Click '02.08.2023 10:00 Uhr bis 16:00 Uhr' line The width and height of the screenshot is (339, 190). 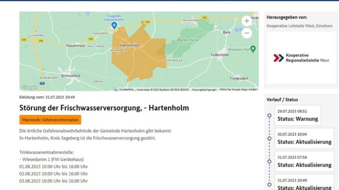[x=53, y=174]
